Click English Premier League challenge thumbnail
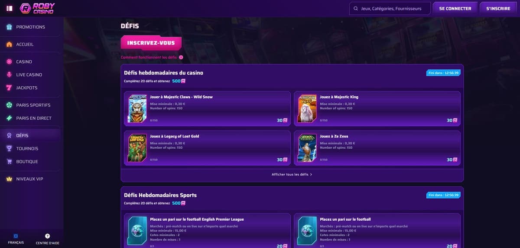The height and width of the screenshot is (248, 520). [137, 230]
